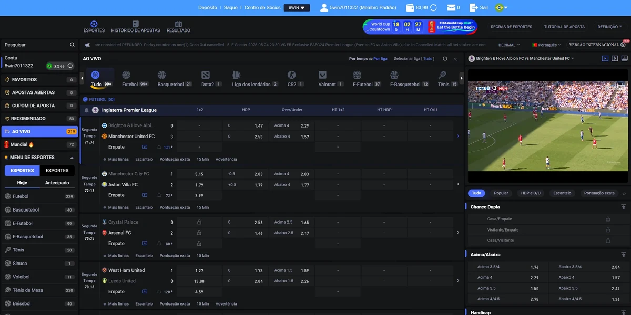
Task: Open the Português language dropdown
Action: click(x=547, y=45)
